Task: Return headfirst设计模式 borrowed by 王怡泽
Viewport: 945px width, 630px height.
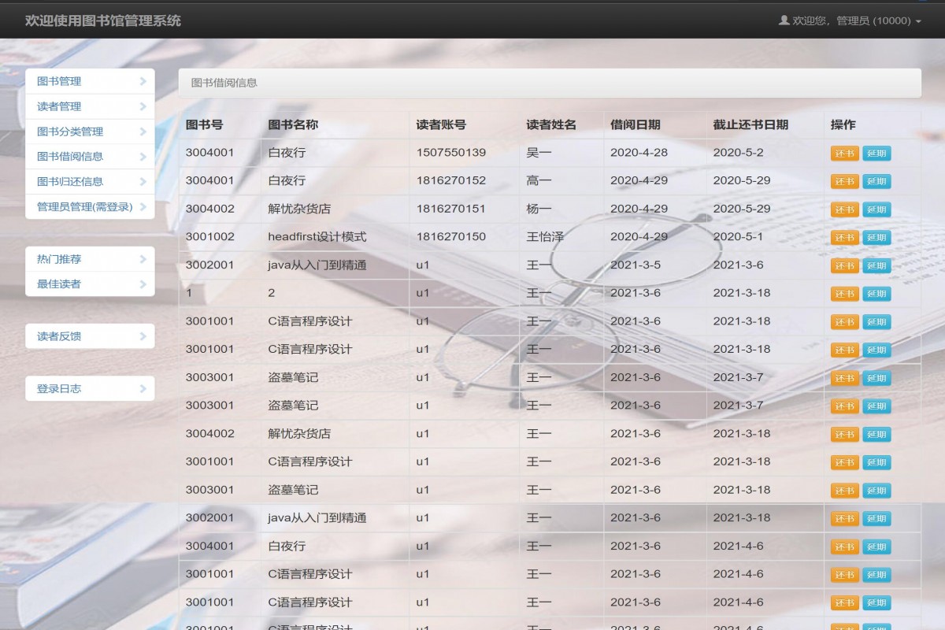Action: coord(844,237)
